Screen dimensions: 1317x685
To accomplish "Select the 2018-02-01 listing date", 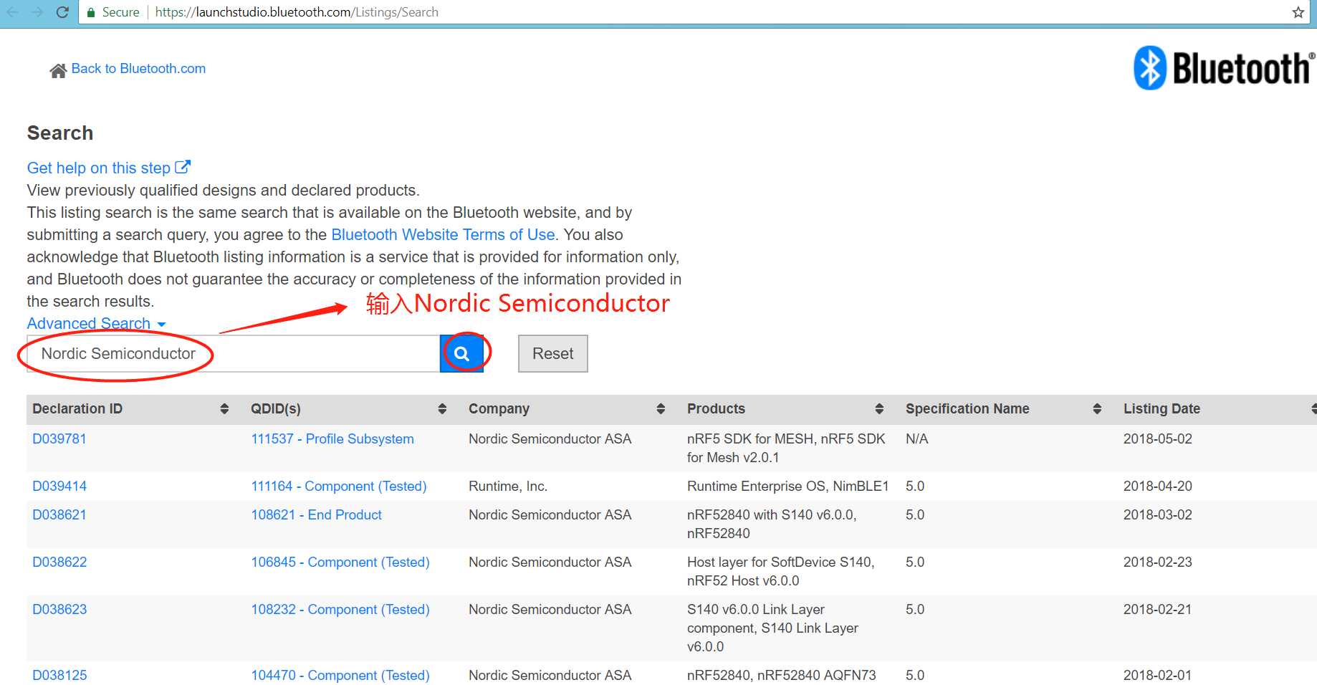I will pyautogui.click(x=1158, y=675).
